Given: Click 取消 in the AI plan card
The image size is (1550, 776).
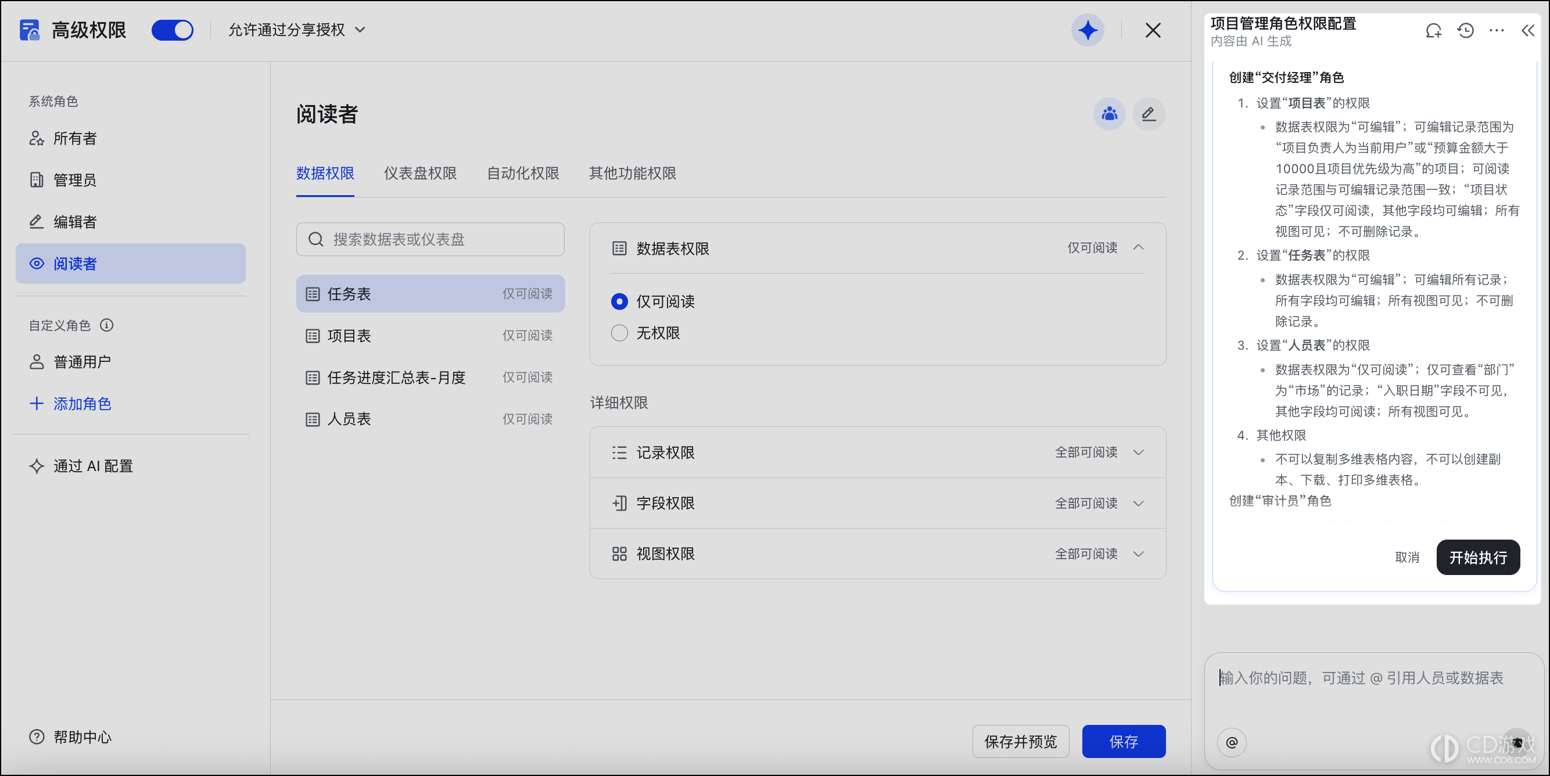Looking at the screenshot, I should pos(1407,558).
